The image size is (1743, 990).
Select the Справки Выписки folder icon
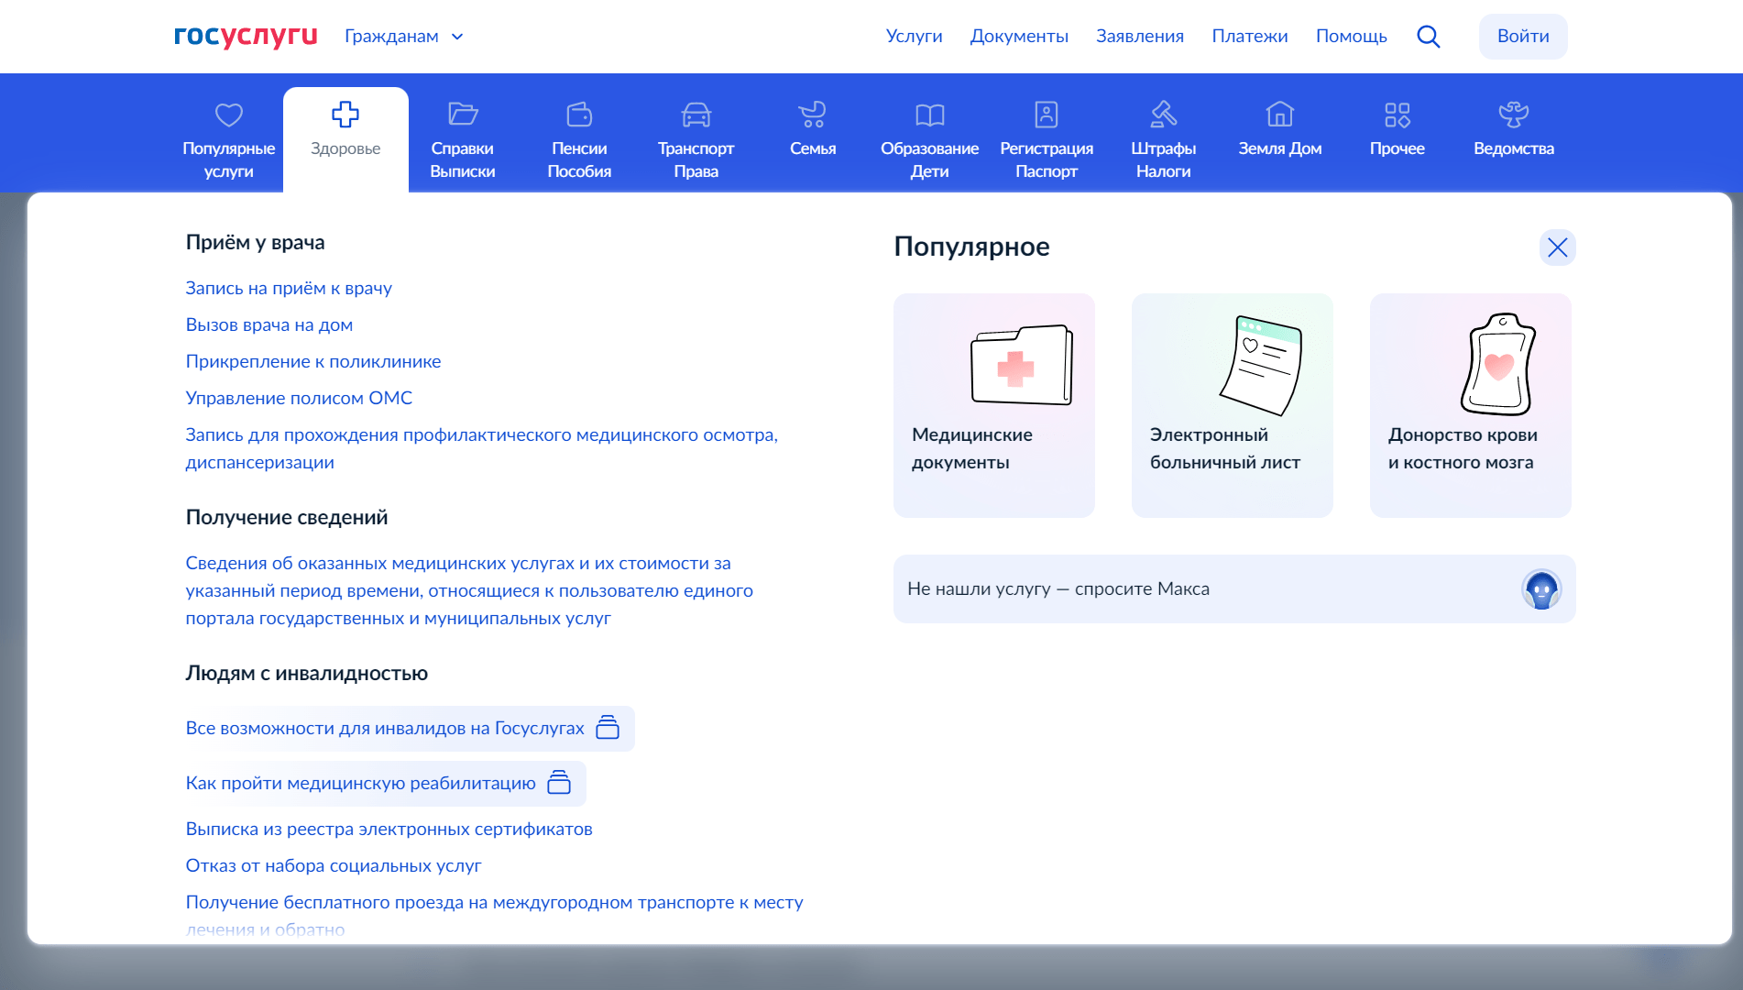coord(462,115)
